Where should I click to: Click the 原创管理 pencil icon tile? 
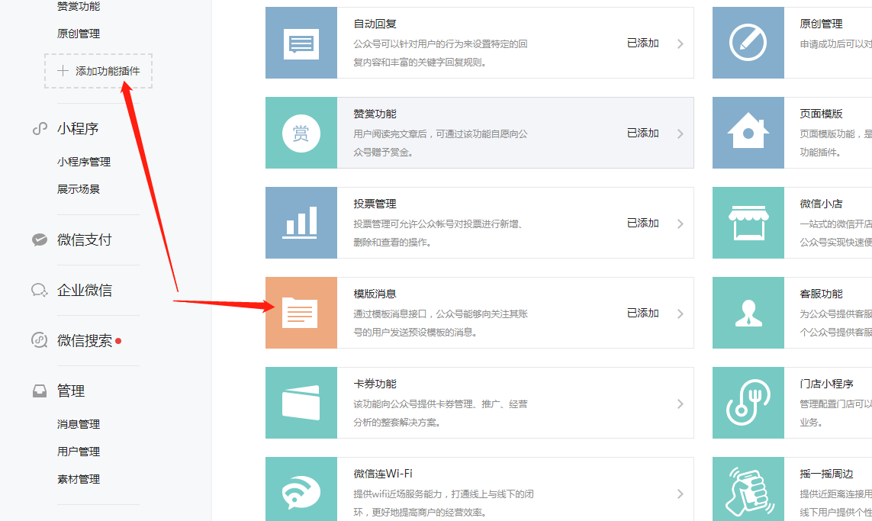(748, 43)
